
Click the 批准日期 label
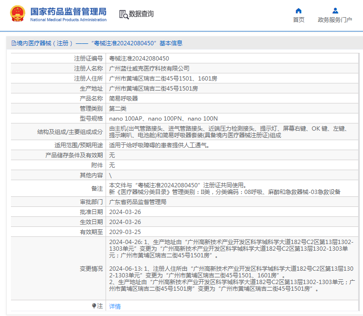tap(91, 212)
